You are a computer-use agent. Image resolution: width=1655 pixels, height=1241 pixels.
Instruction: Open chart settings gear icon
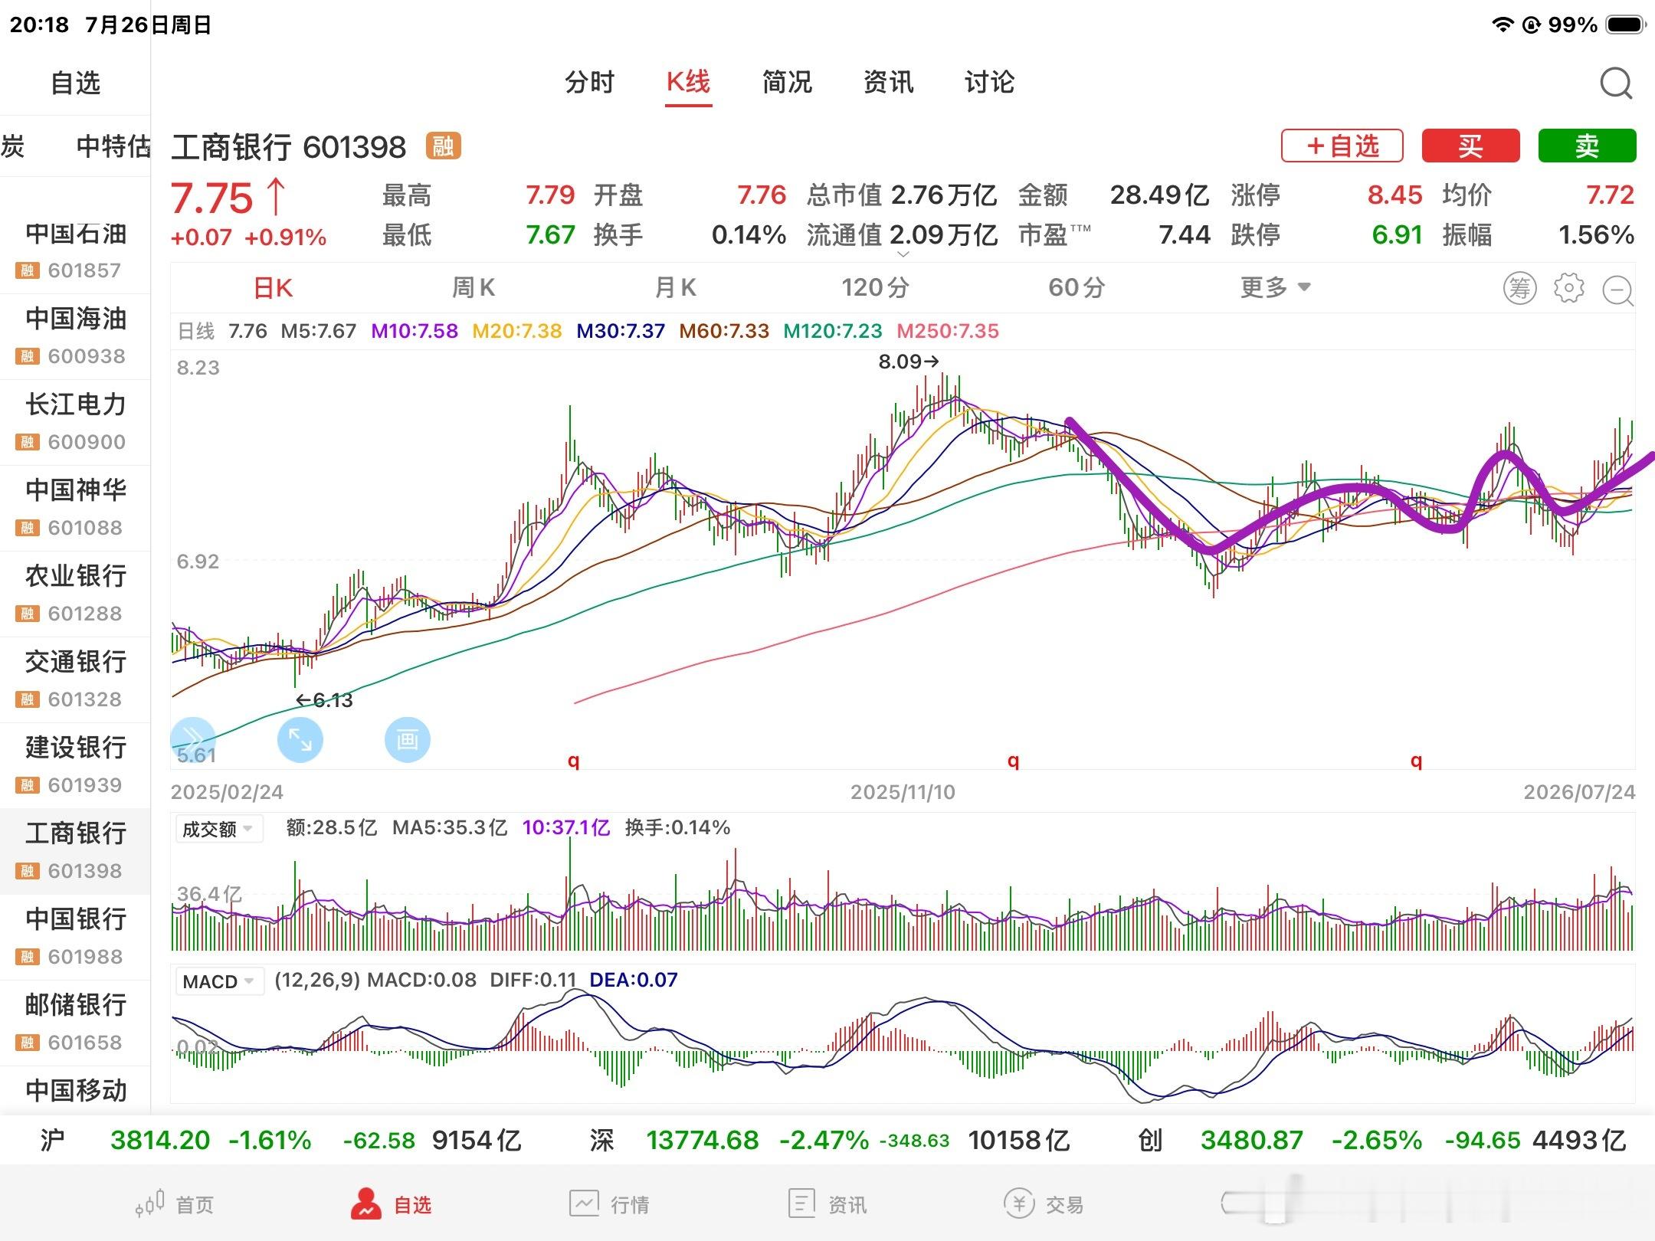[1568, 288]
